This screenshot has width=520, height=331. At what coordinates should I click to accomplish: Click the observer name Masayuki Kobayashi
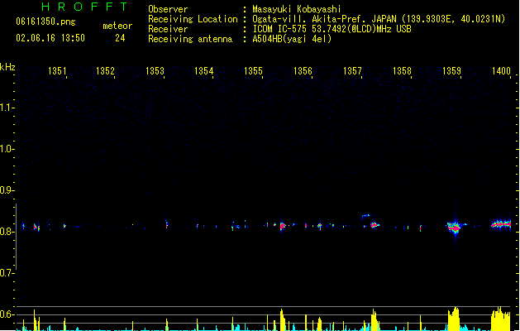pos(297,9)
